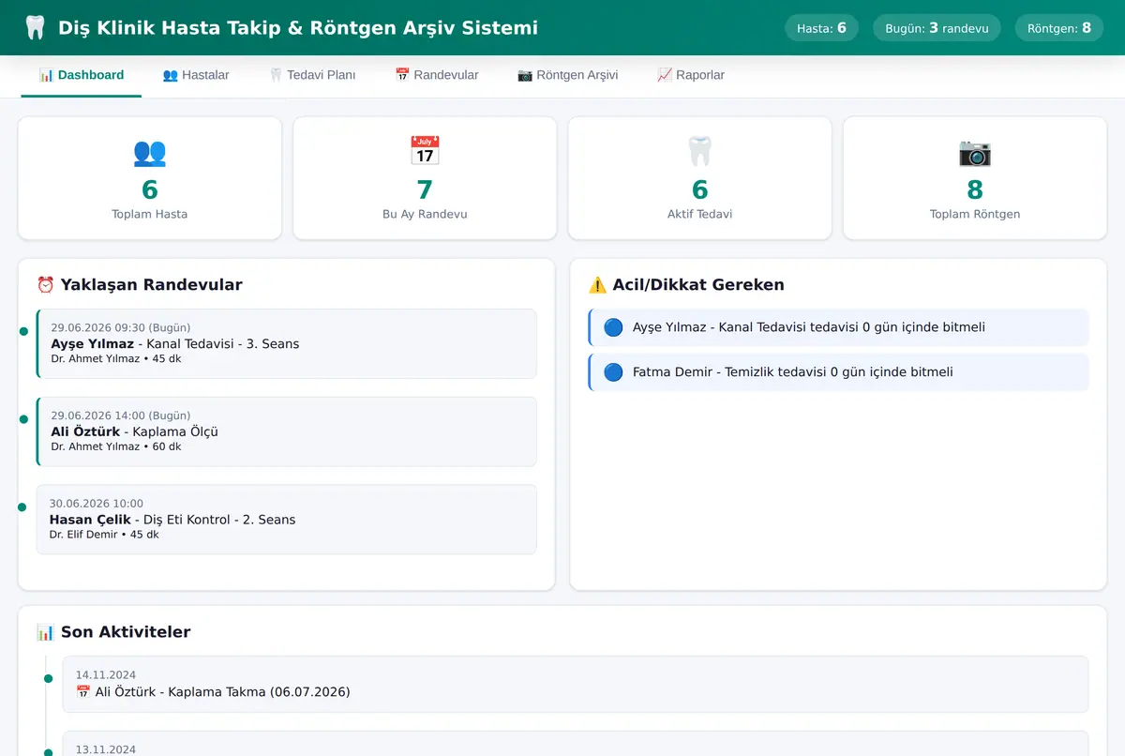Open Ali Öztürk Kaplama Ölçü appointment

click(x=287, y=431)
